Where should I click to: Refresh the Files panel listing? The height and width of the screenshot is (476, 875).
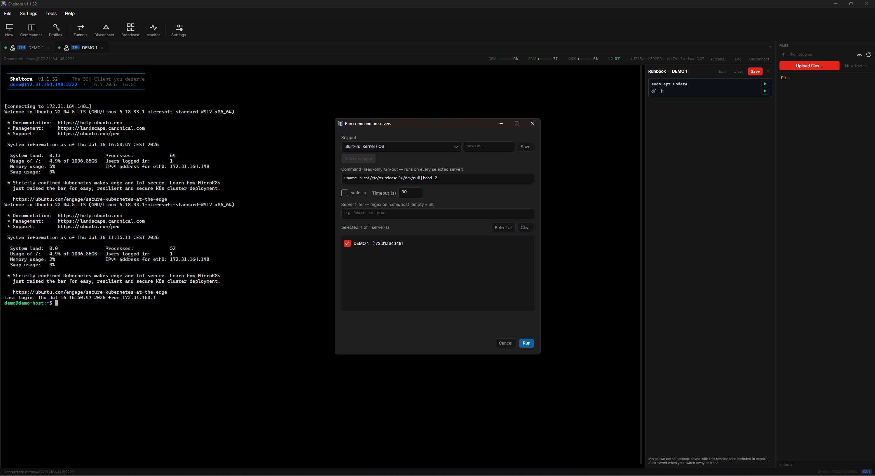tap(869, 55)
